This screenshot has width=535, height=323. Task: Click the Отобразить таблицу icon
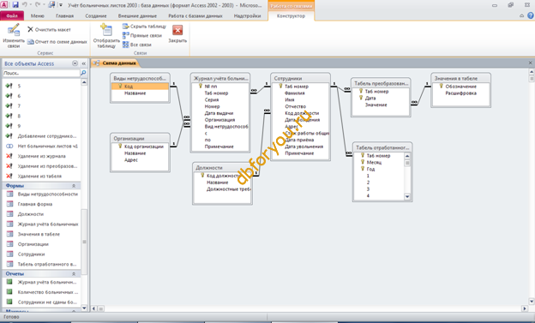106,30
